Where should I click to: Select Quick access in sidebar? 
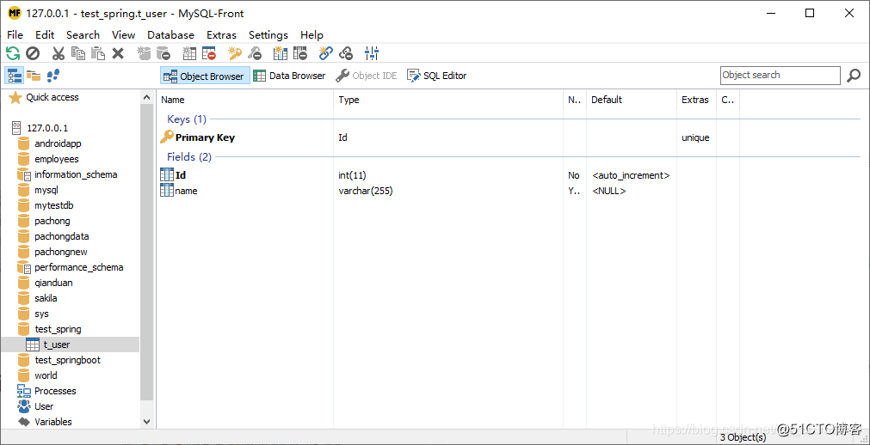click(x=52, y=98)
